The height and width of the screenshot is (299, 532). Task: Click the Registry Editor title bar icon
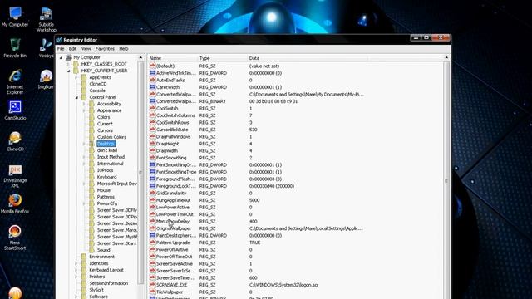(59, 40)
